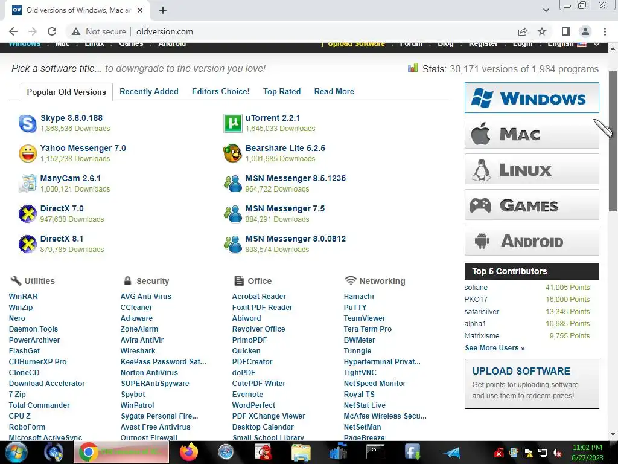Open the Safari compass taskbar icon
This screenshot has width=618, height=464.
(226, 452)
